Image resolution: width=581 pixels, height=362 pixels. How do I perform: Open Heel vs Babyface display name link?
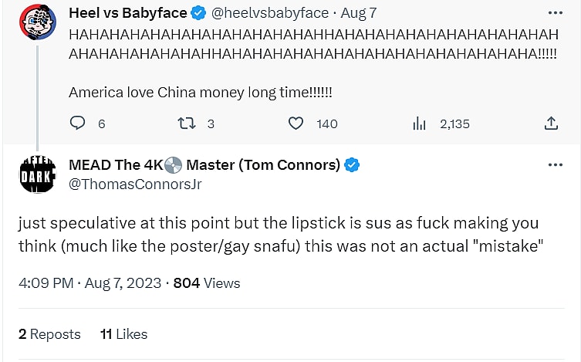(127, 13)
